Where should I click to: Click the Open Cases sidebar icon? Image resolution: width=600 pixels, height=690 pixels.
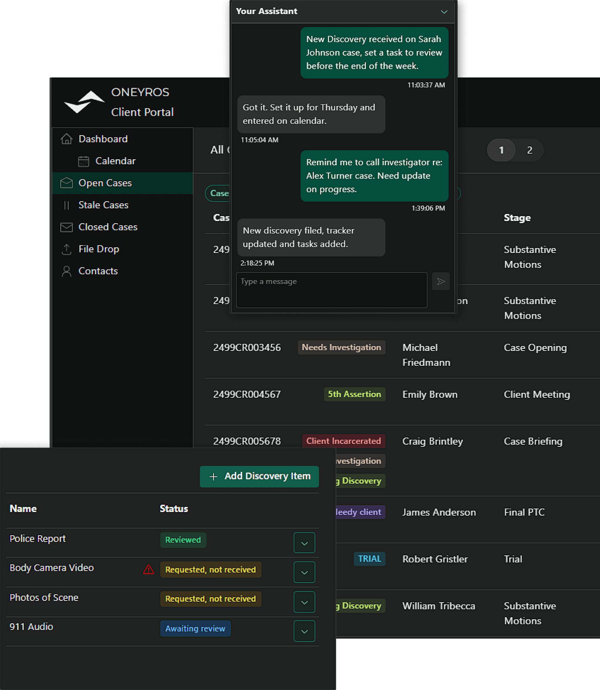coord(66,182)
